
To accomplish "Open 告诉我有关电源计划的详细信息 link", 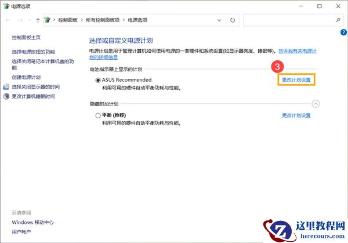I will (298, 51).
